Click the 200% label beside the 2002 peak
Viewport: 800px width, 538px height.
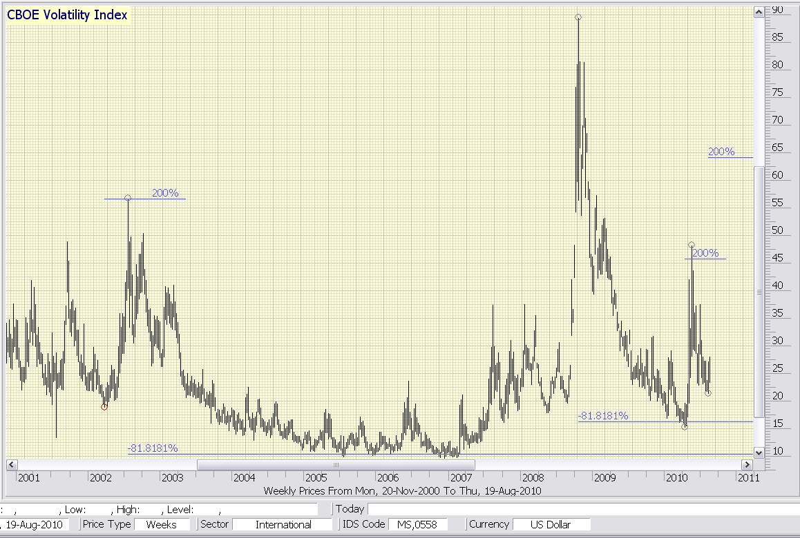point(165,193)
